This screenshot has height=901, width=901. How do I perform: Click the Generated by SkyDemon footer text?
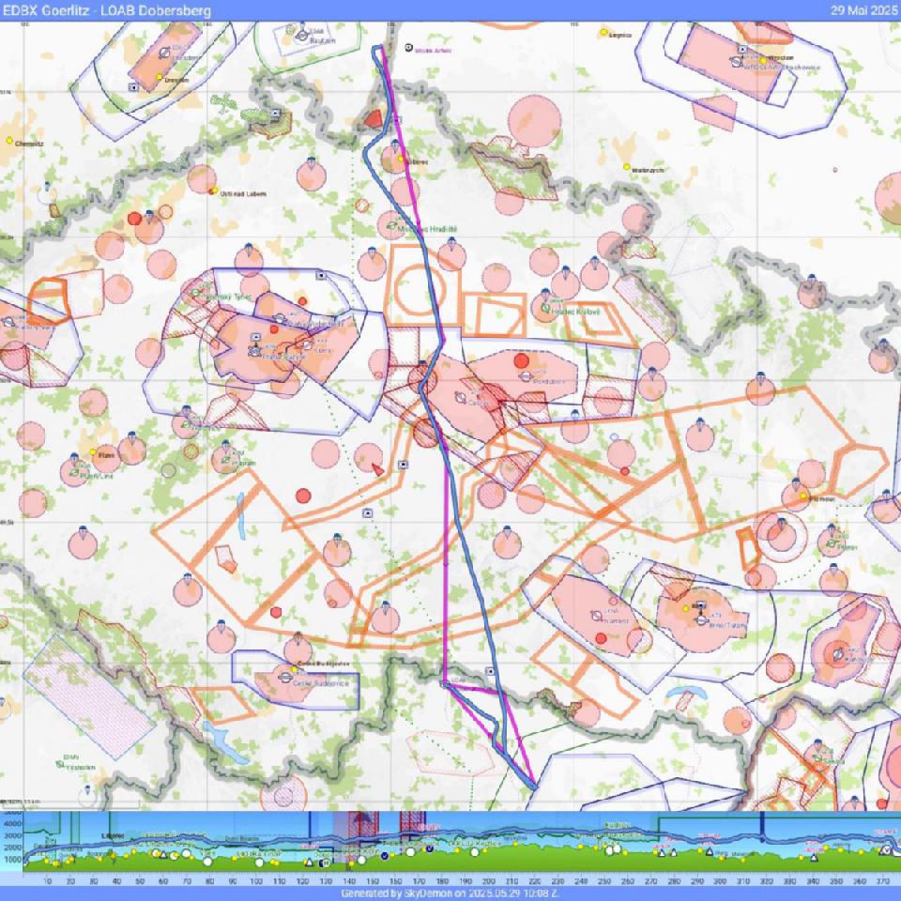pos(450,894)
